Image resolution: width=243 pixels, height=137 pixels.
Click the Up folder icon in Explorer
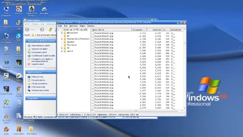tap(50, 29)
